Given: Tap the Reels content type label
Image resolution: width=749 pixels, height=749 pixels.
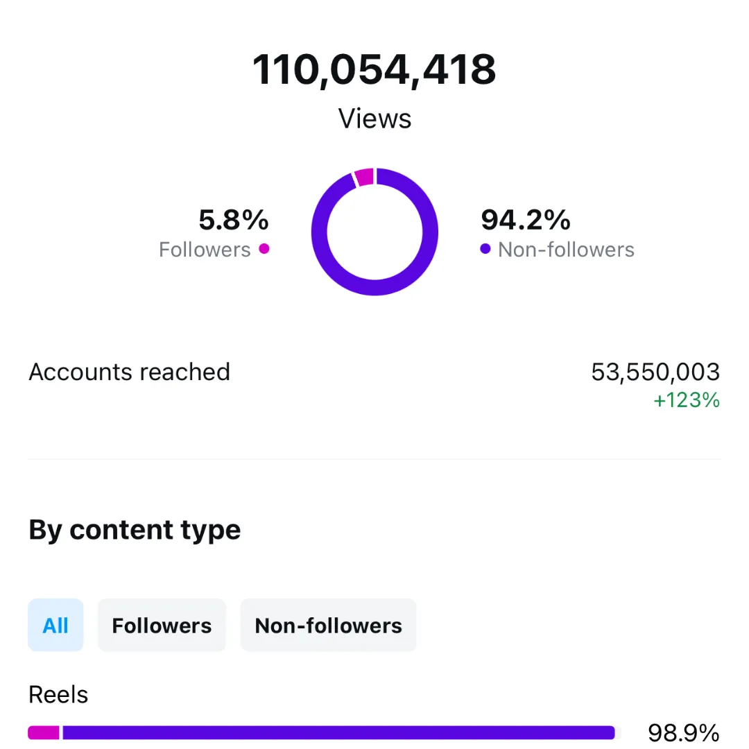Looking at the screenshot, I should (58, 694).
